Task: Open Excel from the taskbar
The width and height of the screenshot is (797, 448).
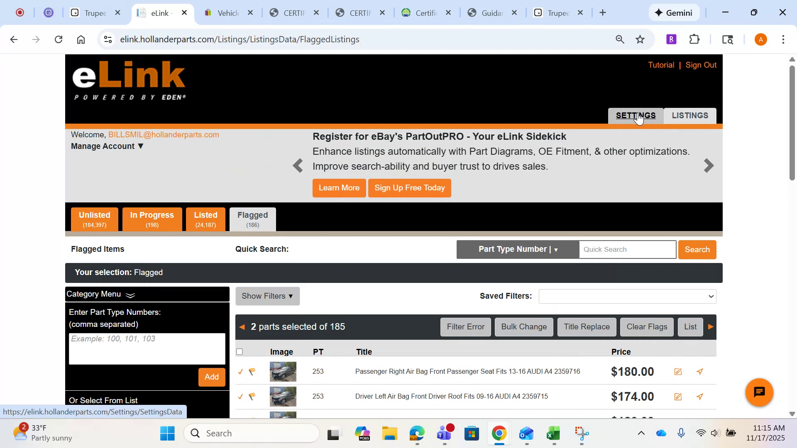Action: [553, 433]
